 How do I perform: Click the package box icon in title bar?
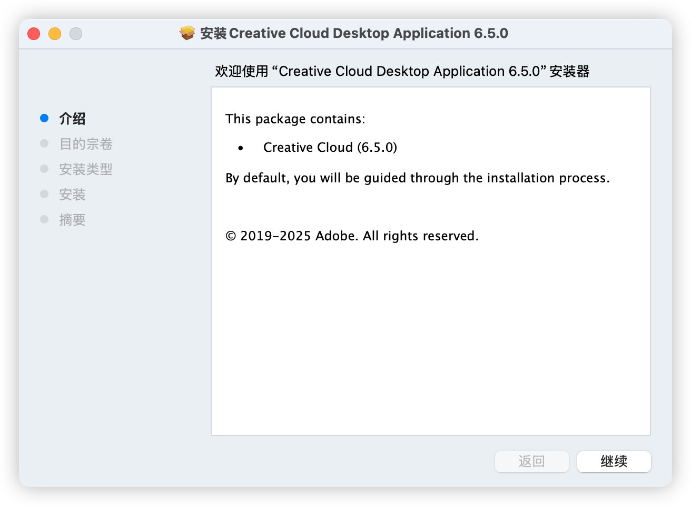click(x=187, y=33)
